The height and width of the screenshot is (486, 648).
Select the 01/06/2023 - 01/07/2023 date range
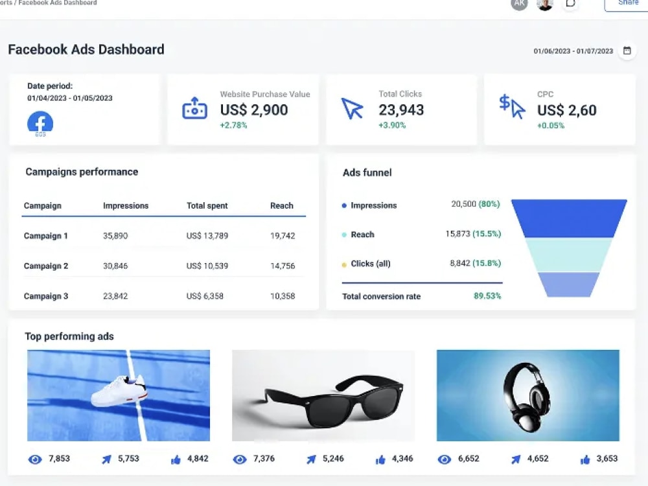click(573, 51)
